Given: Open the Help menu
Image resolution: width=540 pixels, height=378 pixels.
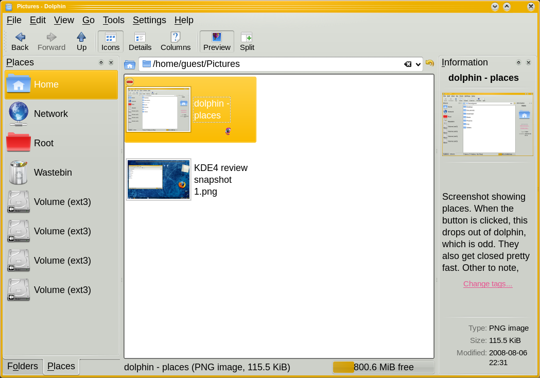Looking at the screenshot, I should point(184,20).
